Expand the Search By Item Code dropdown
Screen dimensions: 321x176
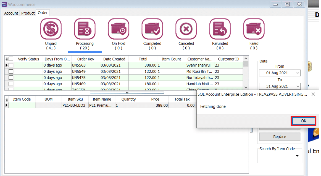[x=297, y=156]
